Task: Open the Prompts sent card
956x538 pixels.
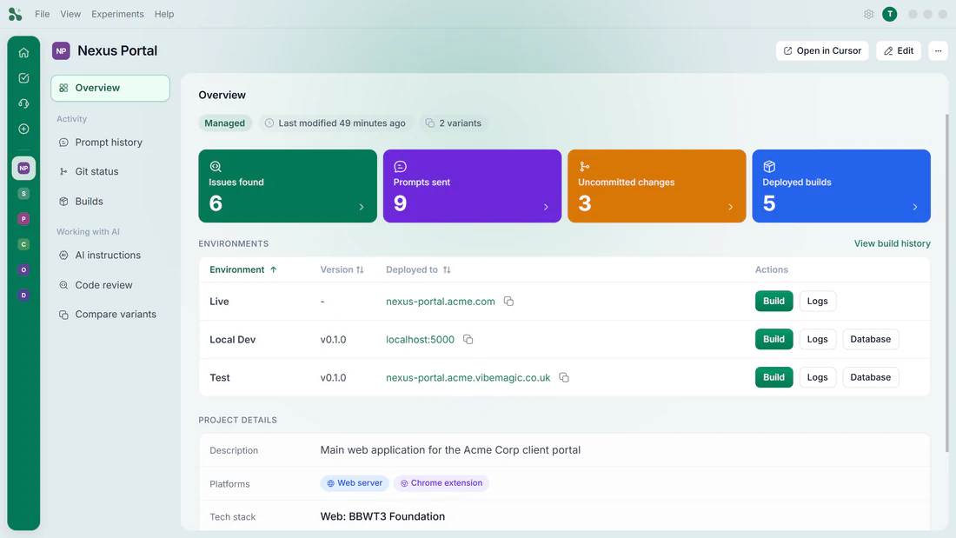Action: coord(472,186)
